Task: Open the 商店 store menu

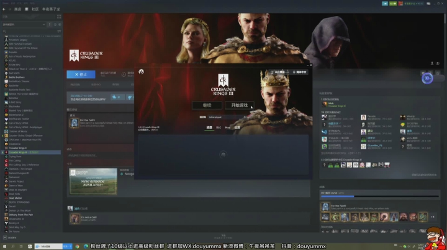Action: point(17,9)
